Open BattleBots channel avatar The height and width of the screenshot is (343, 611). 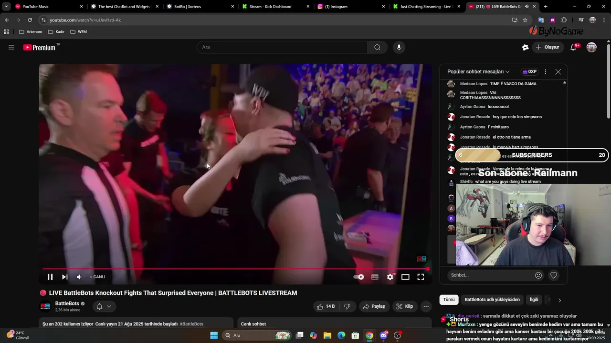point(45,306)
